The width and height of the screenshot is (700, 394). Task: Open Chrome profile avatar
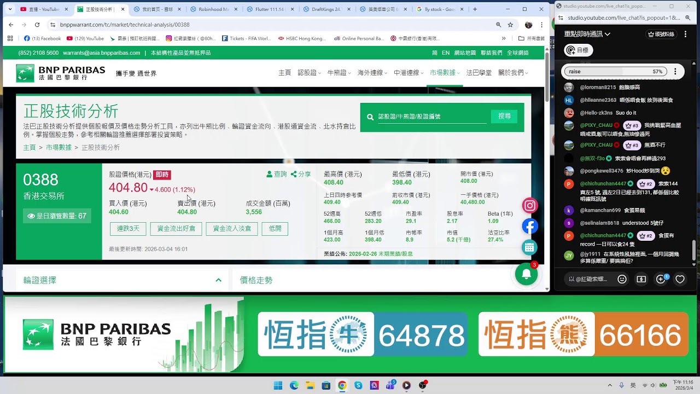coord(528,25)
